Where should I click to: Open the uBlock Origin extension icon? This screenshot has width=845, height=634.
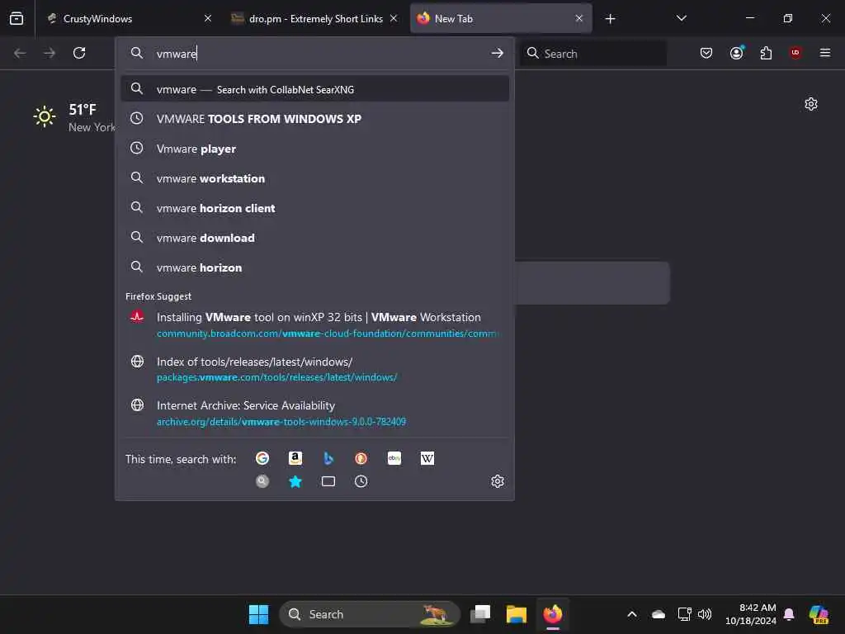coord(795,53)
